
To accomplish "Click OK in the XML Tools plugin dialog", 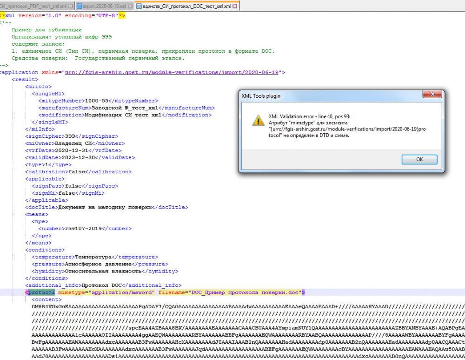I will tap(419, 159).
